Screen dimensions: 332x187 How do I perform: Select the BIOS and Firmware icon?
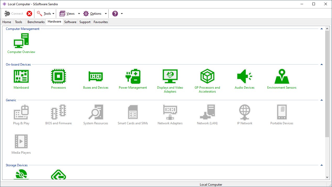[58, 112]
